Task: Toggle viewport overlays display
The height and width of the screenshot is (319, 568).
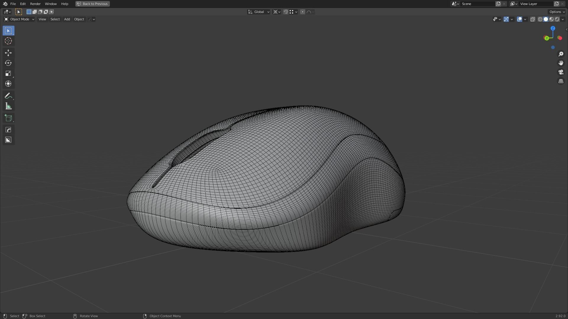Action: point(519,19)
